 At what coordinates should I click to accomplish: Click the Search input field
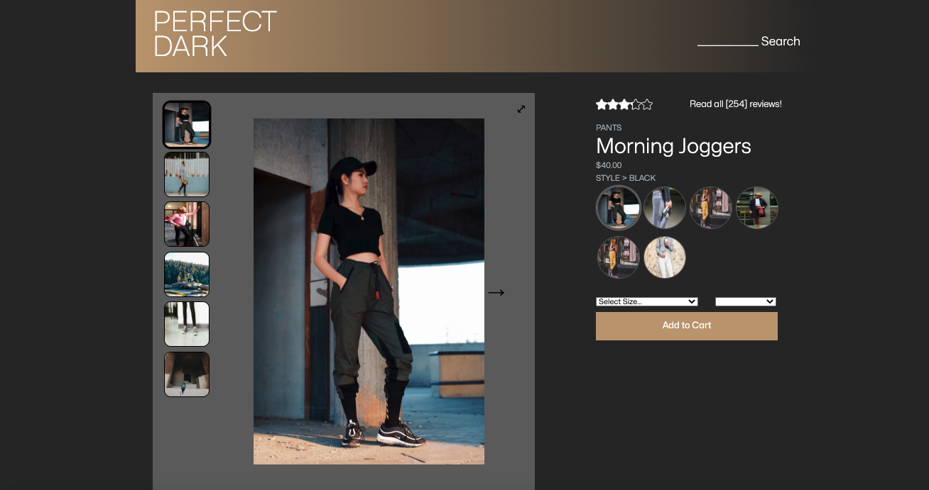click(x=728, y=40)
